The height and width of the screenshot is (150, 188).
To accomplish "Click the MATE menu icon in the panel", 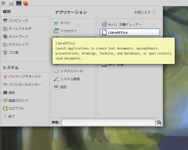I will (x=3, y=3).
